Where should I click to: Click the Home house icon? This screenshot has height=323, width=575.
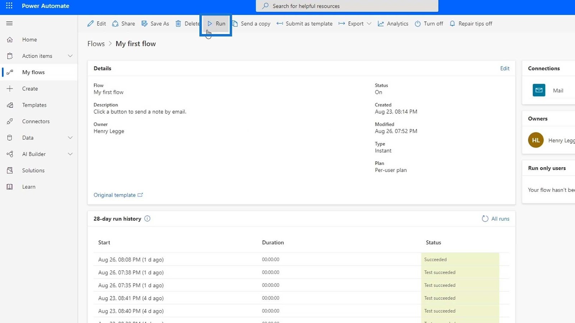[10, 39]
